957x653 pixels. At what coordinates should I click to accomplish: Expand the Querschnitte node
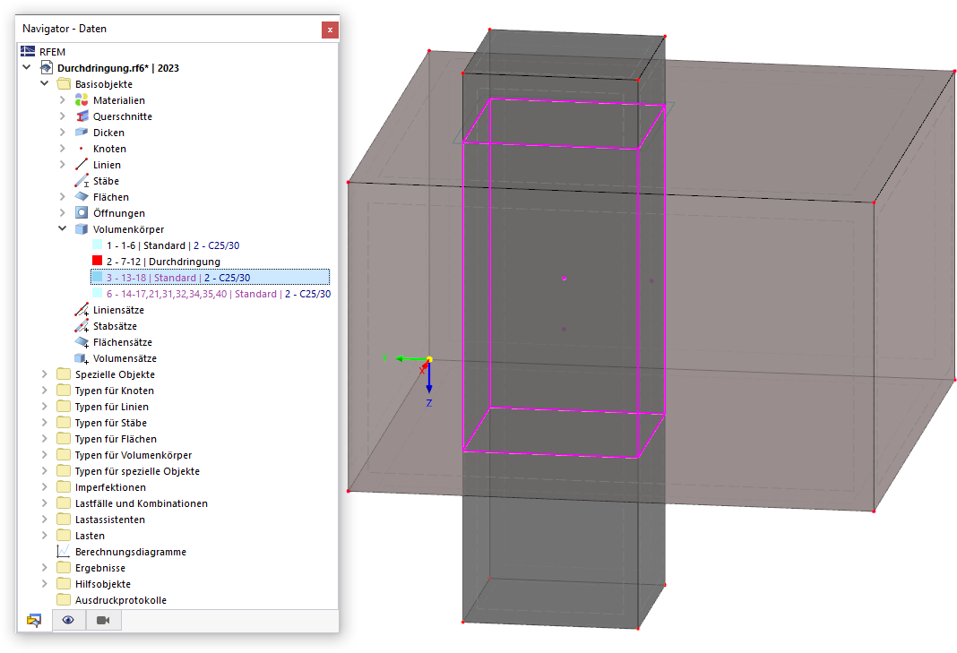62,116
